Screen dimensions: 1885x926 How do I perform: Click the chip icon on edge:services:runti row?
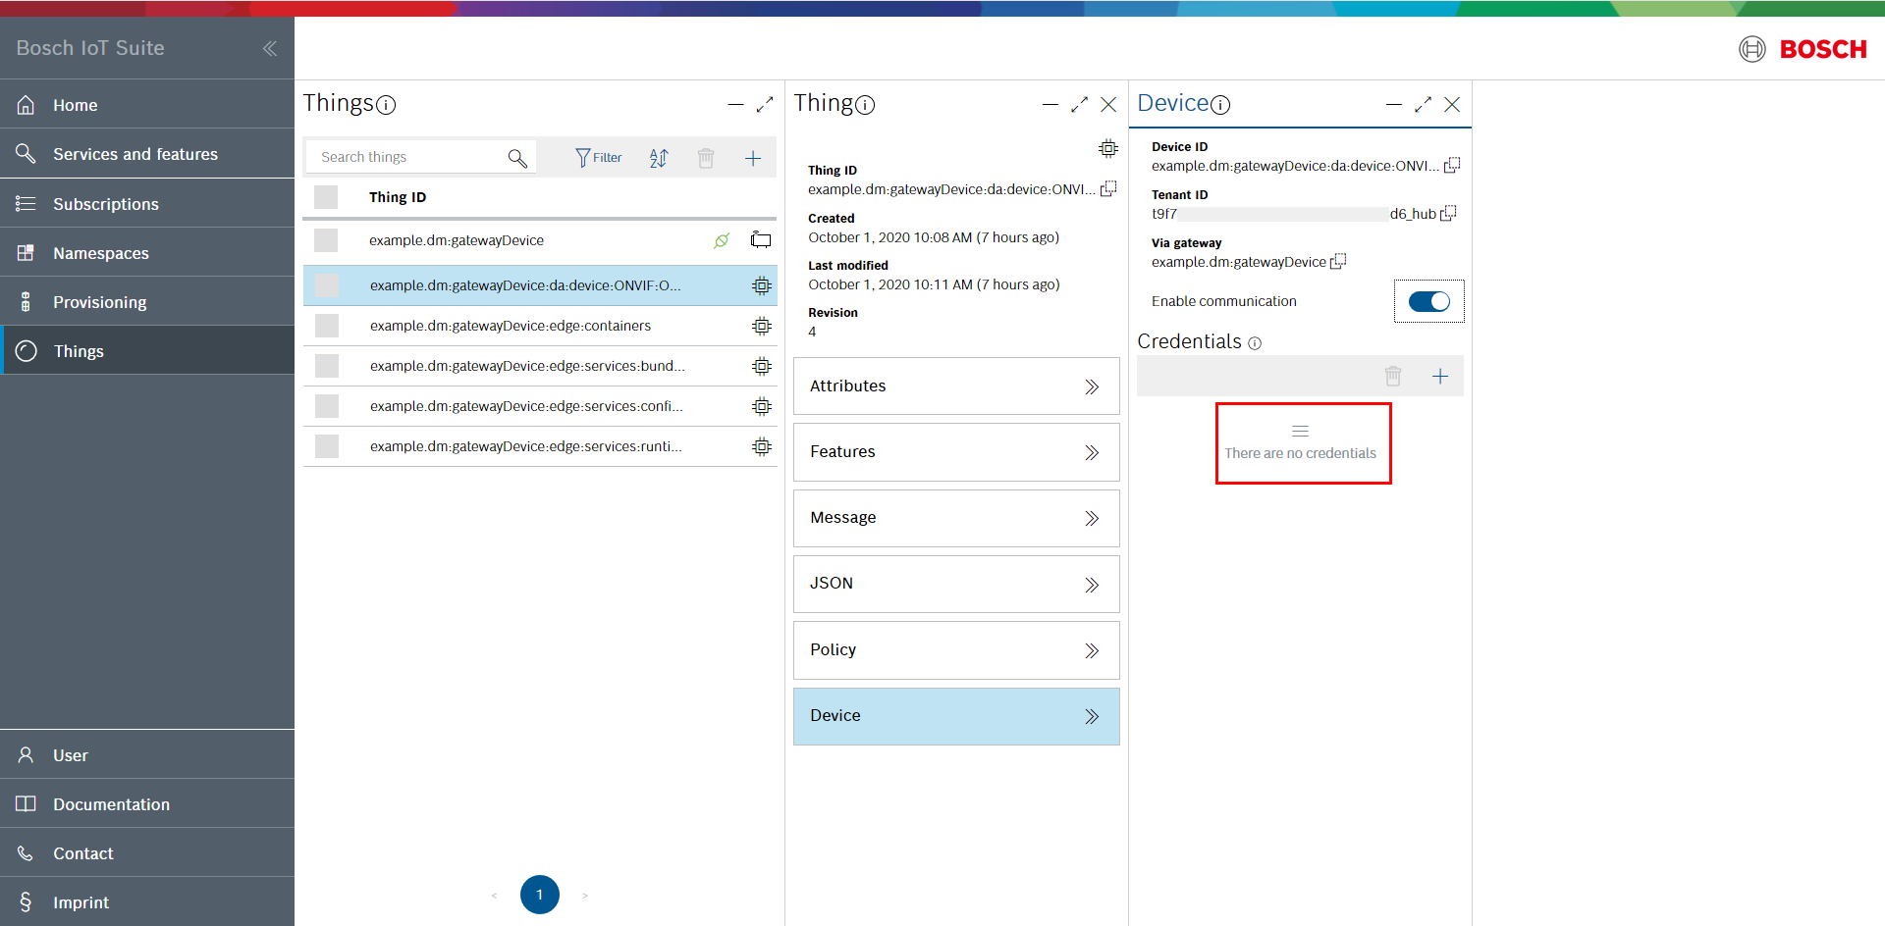762,446
